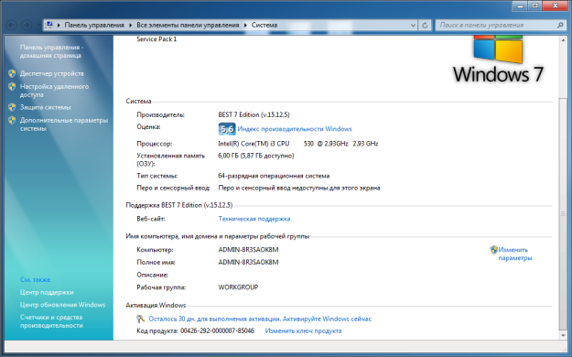
Task: Open 'Техническая поддержка' website link
Action: point(254,219)
